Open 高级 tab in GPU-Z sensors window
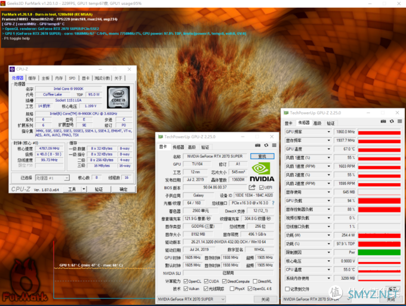Viewport: 406px width, 306px height. pyautogui.click(x=318, y=123)
